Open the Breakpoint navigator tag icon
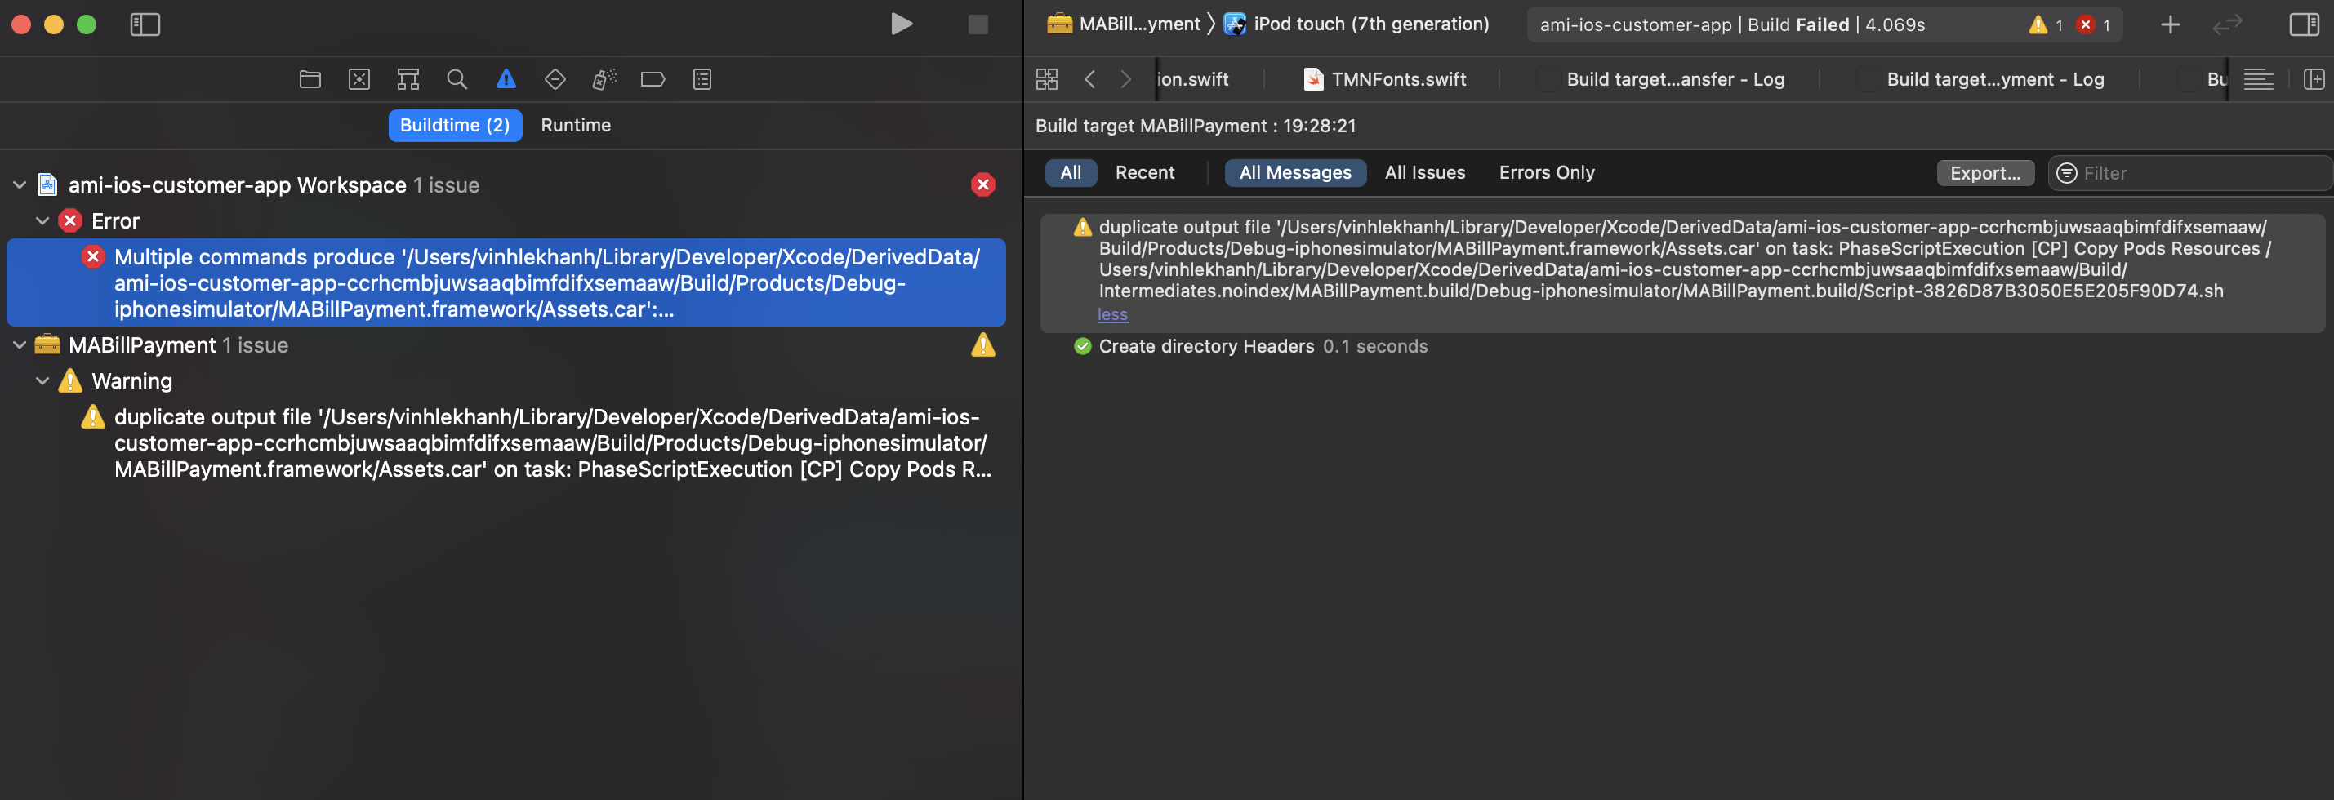This screenshot has width=2334, height=800. click(x=653, y=79)
